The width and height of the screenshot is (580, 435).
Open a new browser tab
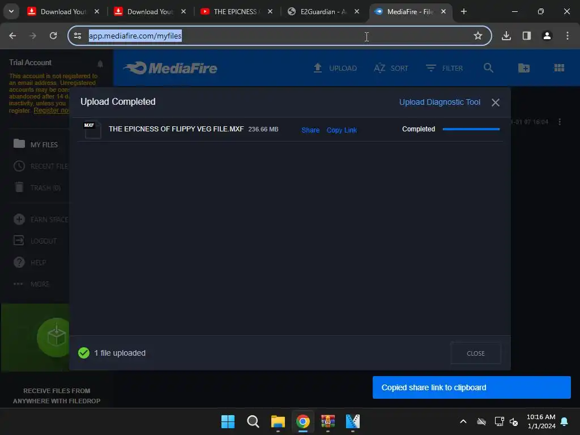pyautogui.click(x=463, y=11)
